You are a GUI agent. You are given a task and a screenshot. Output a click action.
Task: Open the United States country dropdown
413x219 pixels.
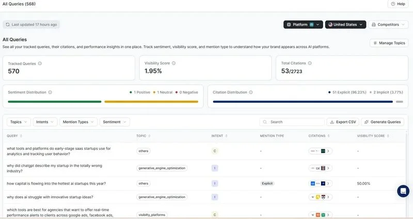coord(345,24)
